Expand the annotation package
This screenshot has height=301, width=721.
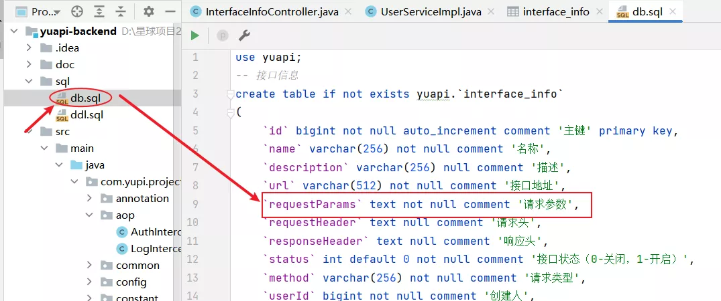(x=90, y=198)
